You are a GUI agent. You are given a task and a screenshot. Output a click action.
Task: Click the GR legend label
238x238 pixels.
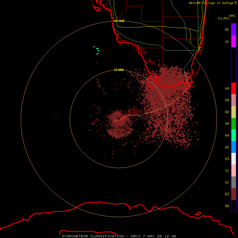pos(227,100)
